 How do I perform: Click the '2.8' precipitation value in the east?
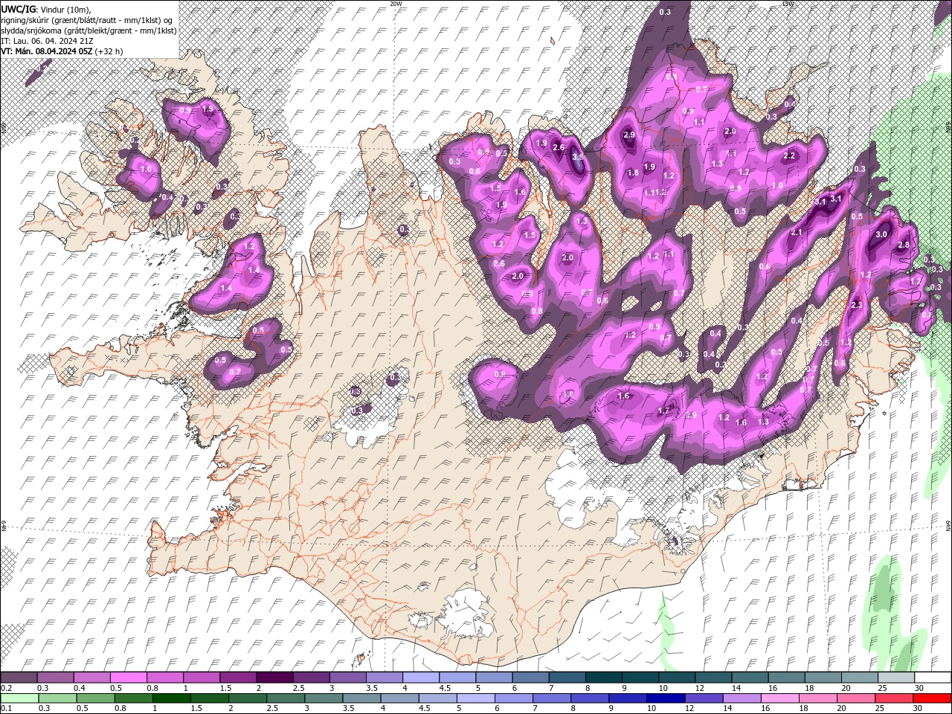904,245
